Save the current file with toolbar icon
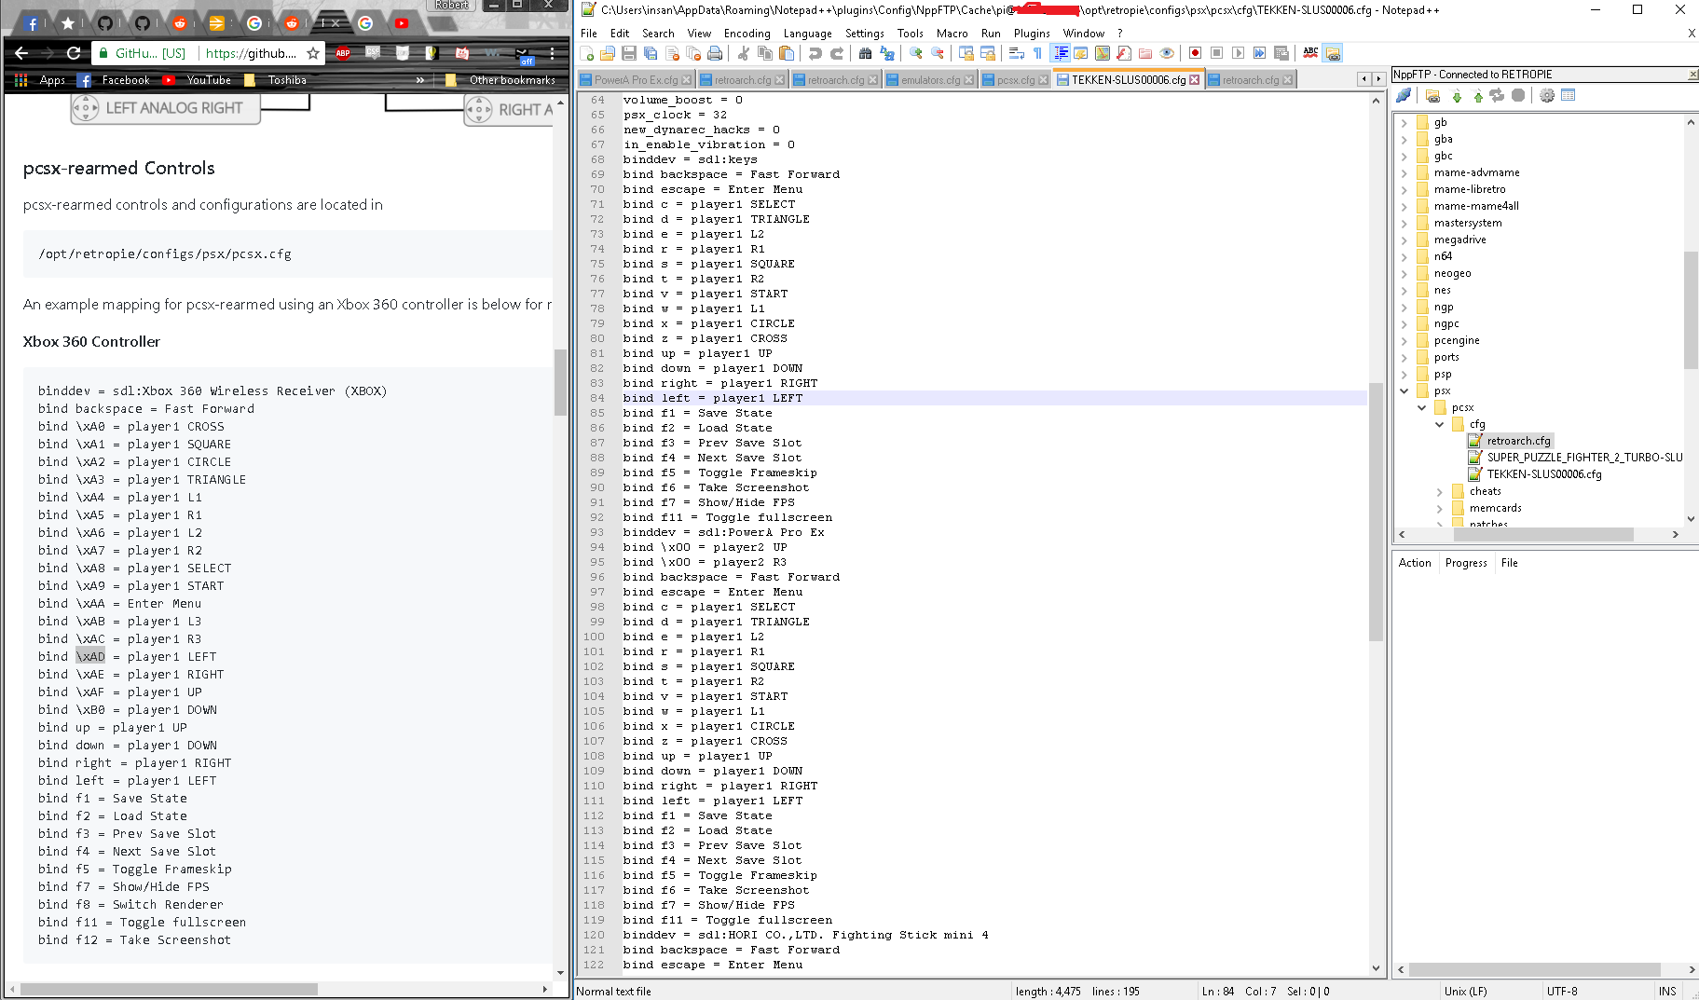The width and height of the screenshot is (1699, 1000). coord(629,53)
